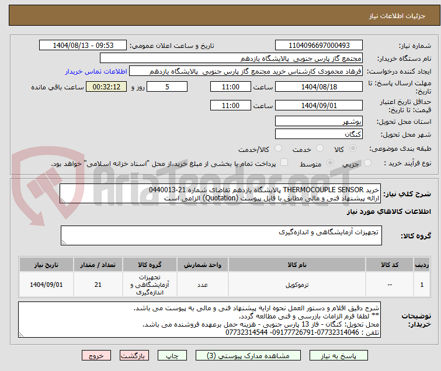This screenshot has height=371, width=441.
Task: Click the ترموکوپل item name cell
Action: click(x=297, y=285)
